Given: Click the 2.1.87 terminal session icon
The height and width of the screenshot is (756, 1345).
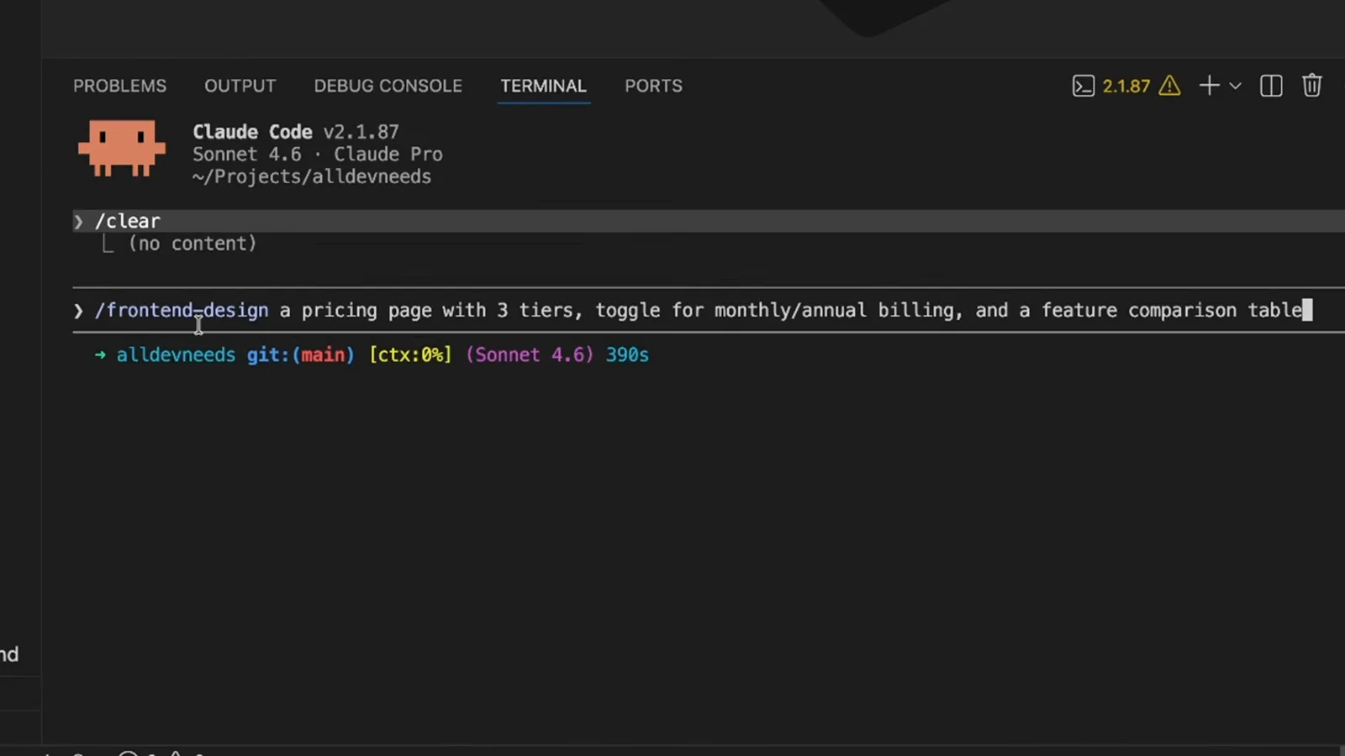Looking at the screenshot, I should 1084,86.
